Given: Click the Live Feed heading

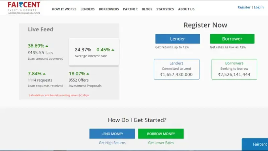Looking at the screenshot, I should 41,30.
